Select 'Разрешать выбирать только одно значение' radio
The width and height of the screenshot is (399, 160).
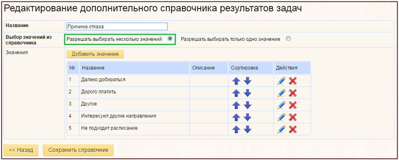pyautogui.click(x=288, y=39)
